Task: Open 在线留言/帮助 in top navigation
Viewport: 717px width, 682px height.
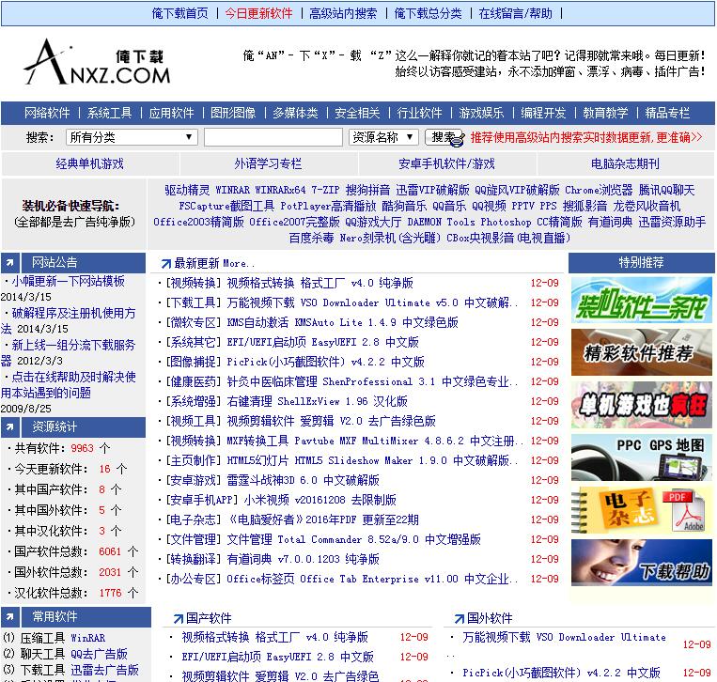Action: 515,13
